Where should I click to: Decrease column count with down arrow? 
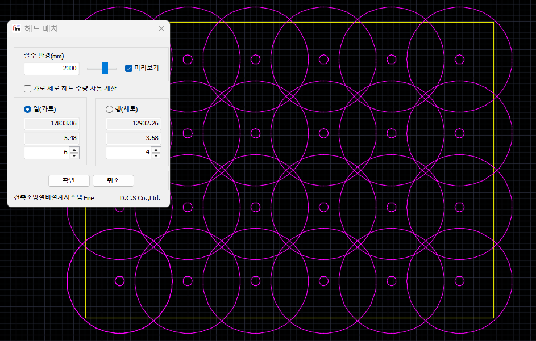click(75, 155)
